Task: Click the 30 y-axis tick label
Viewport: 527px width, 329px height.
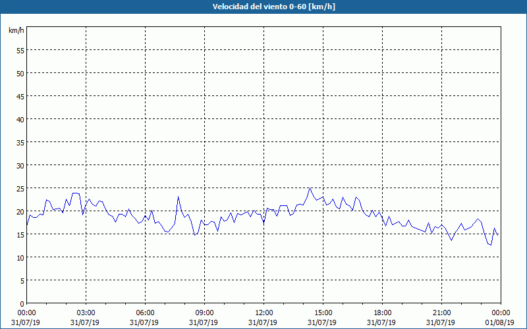Action: 20,166
